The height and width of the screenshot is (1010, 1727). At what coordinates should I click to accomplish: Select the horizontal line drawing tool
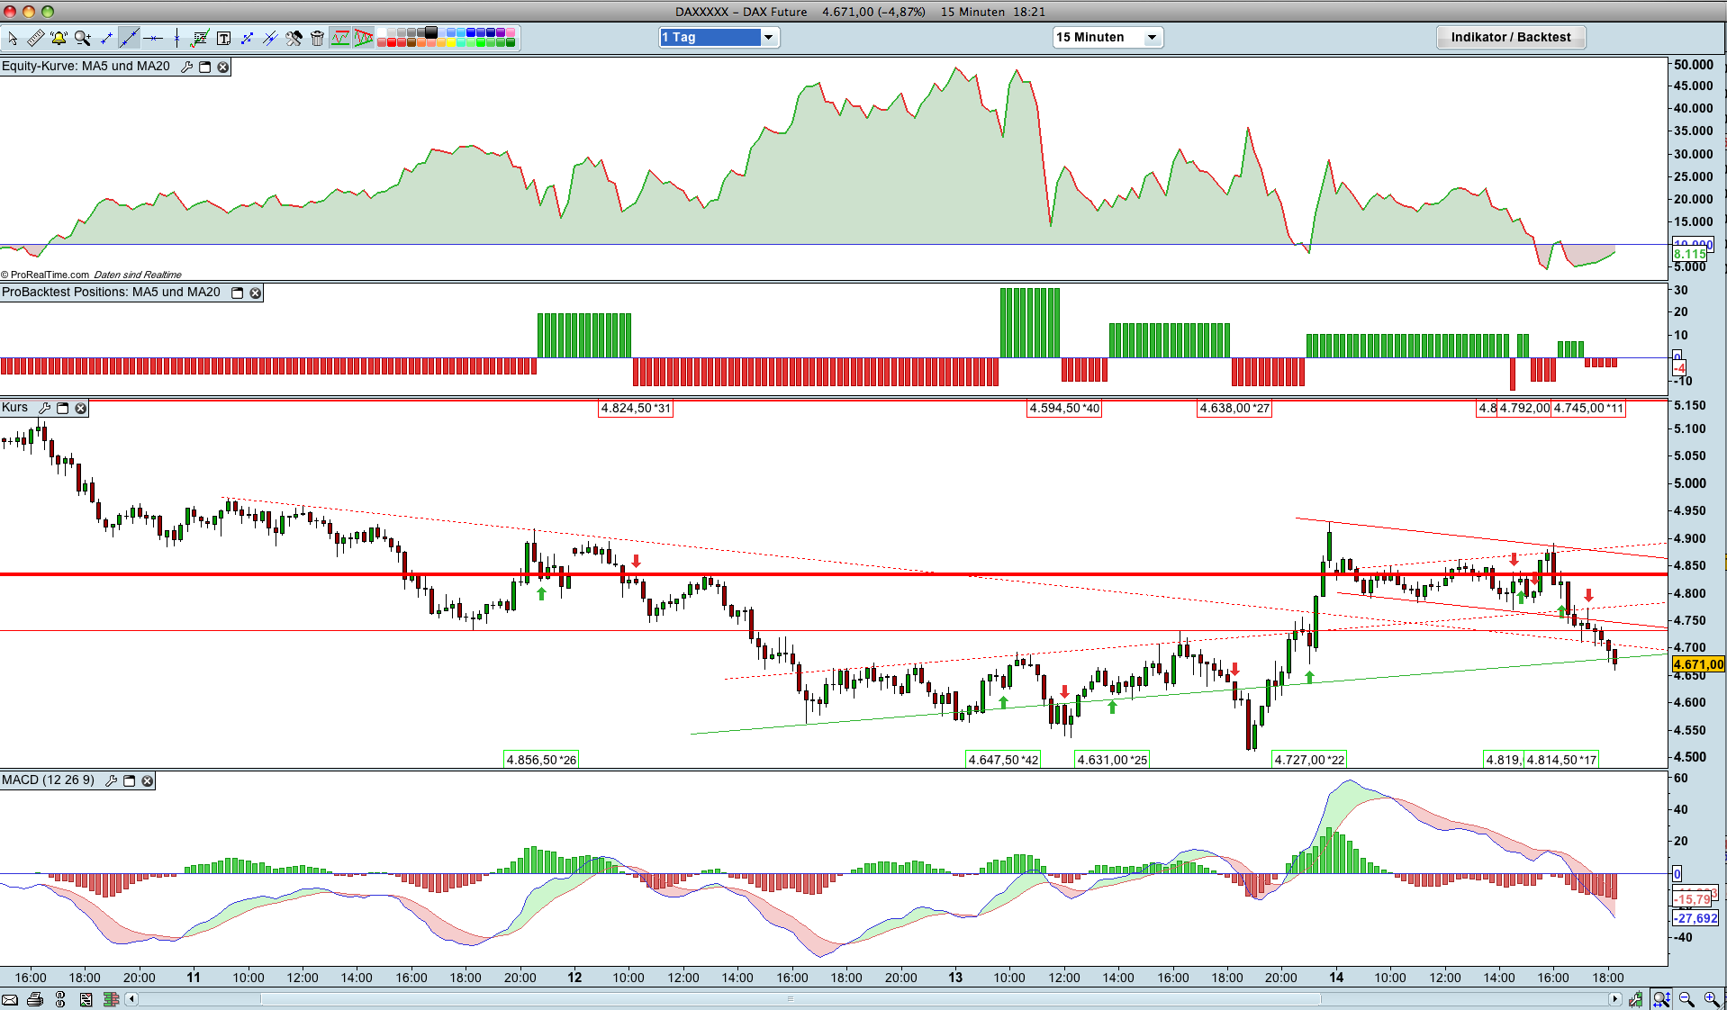pos(153,38)
